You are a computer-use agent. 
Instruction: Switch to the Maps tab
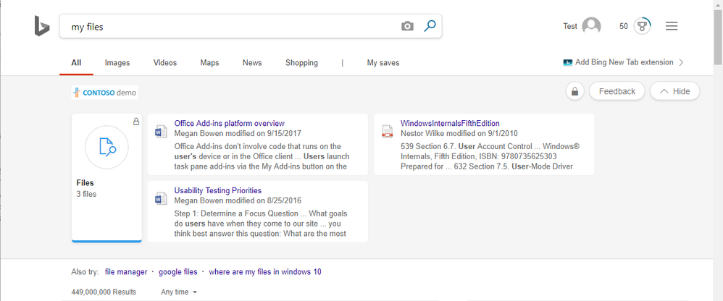(x=210, y=63)
